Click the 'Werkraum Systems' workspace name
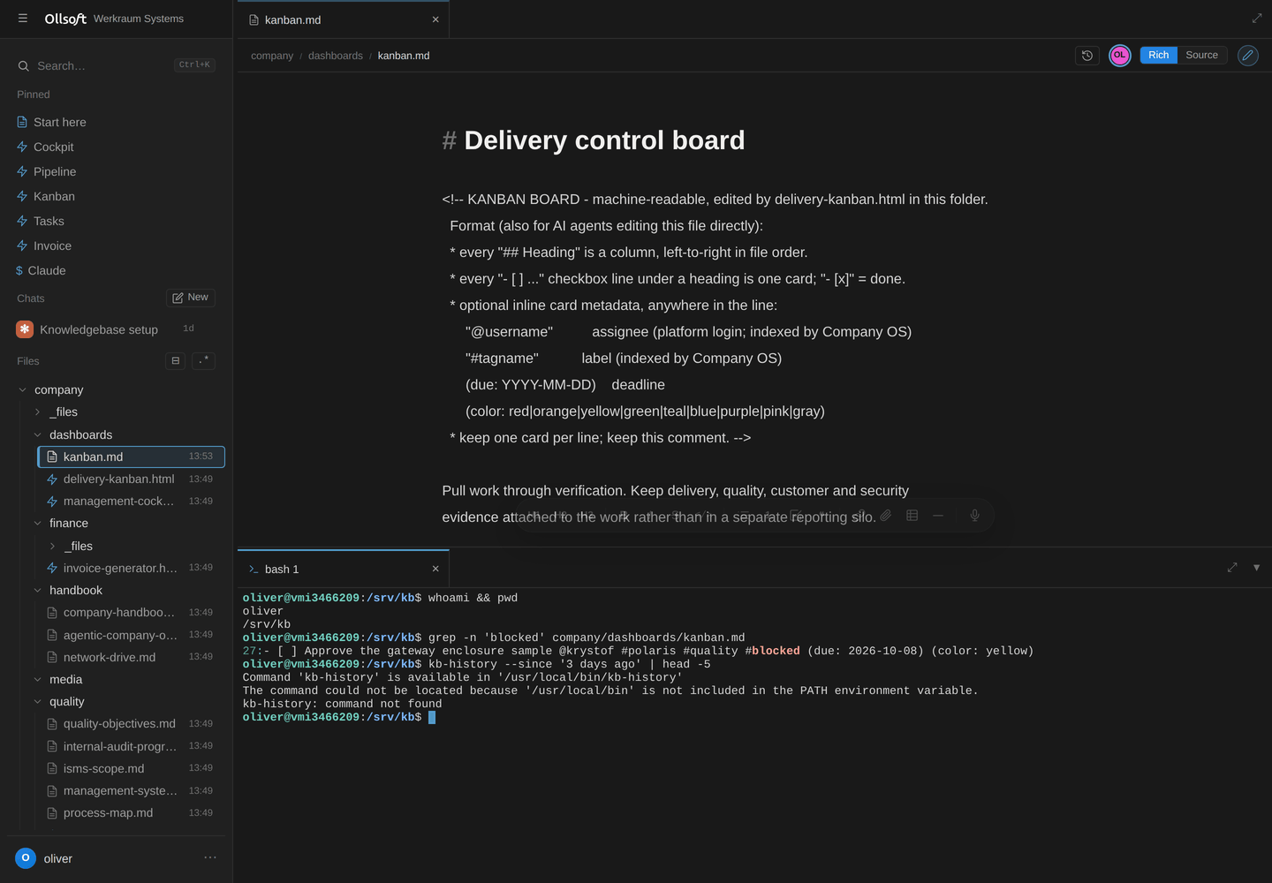The width and height of the screenshot is (1272, 883). point(139,19)
